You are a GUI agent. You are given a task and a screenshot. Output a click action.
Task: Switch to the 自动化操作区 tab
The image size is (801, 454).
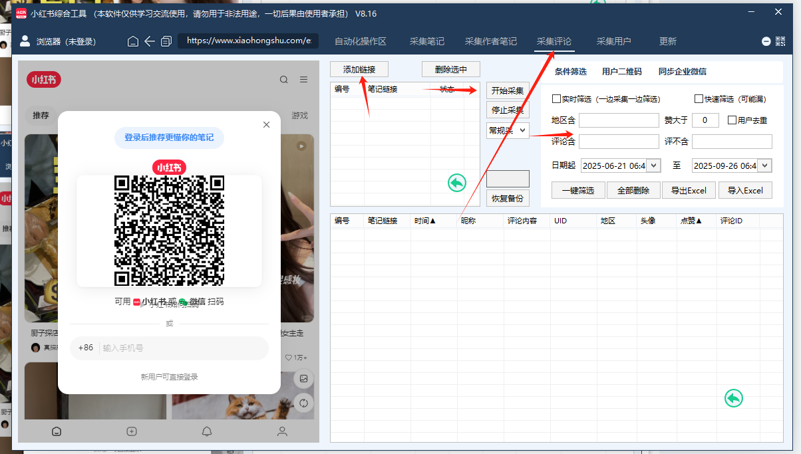360,41
